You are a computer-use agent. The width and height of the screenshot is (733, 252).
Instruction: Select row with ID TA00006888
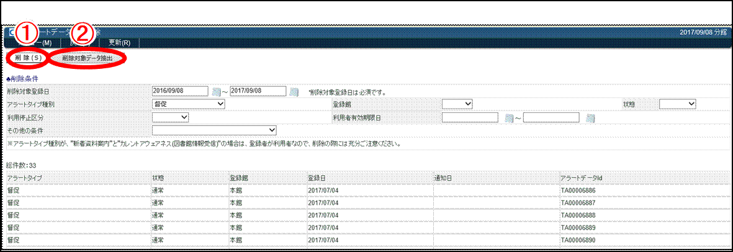[367, 215]
